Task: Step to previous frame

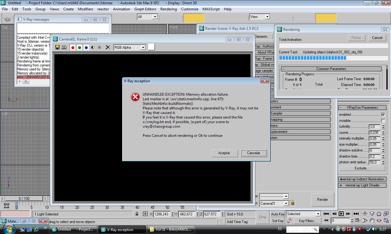Action: (x=334, y=214)
